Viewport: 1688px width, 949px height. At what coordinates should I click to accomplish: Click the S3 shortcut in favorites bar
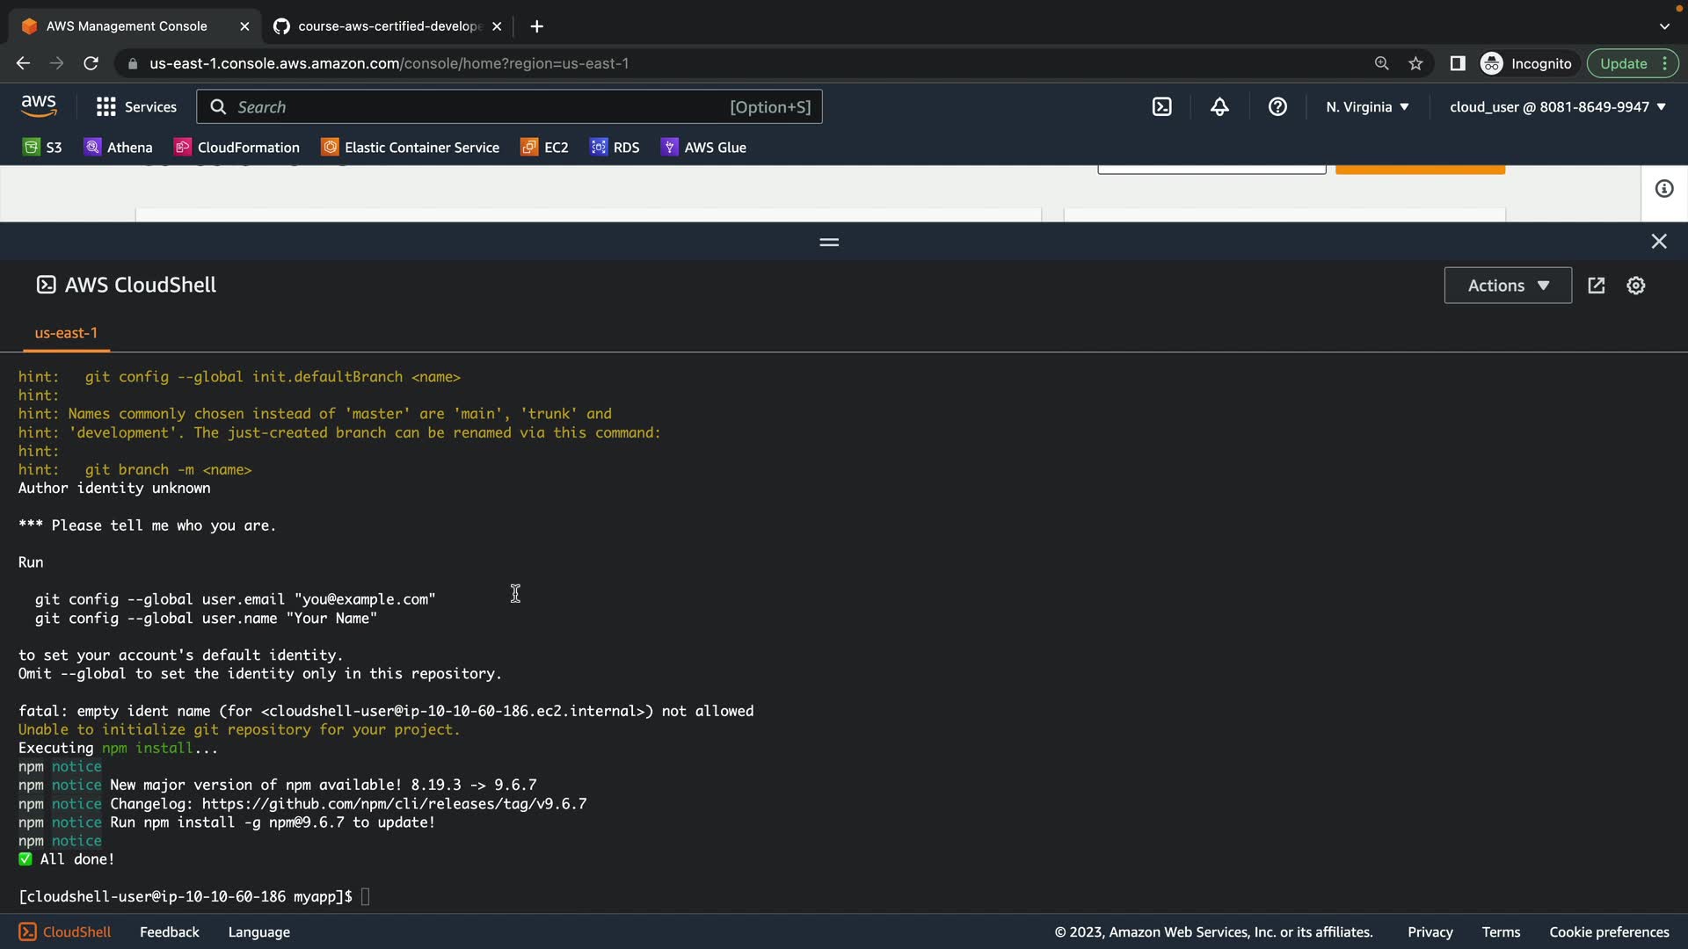pyautogui.click(x=43, y=148)
